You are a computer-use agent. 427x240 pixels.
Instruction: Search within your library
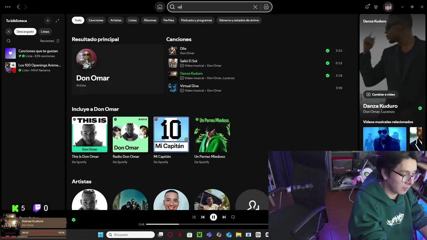click(x=9, y=41)
